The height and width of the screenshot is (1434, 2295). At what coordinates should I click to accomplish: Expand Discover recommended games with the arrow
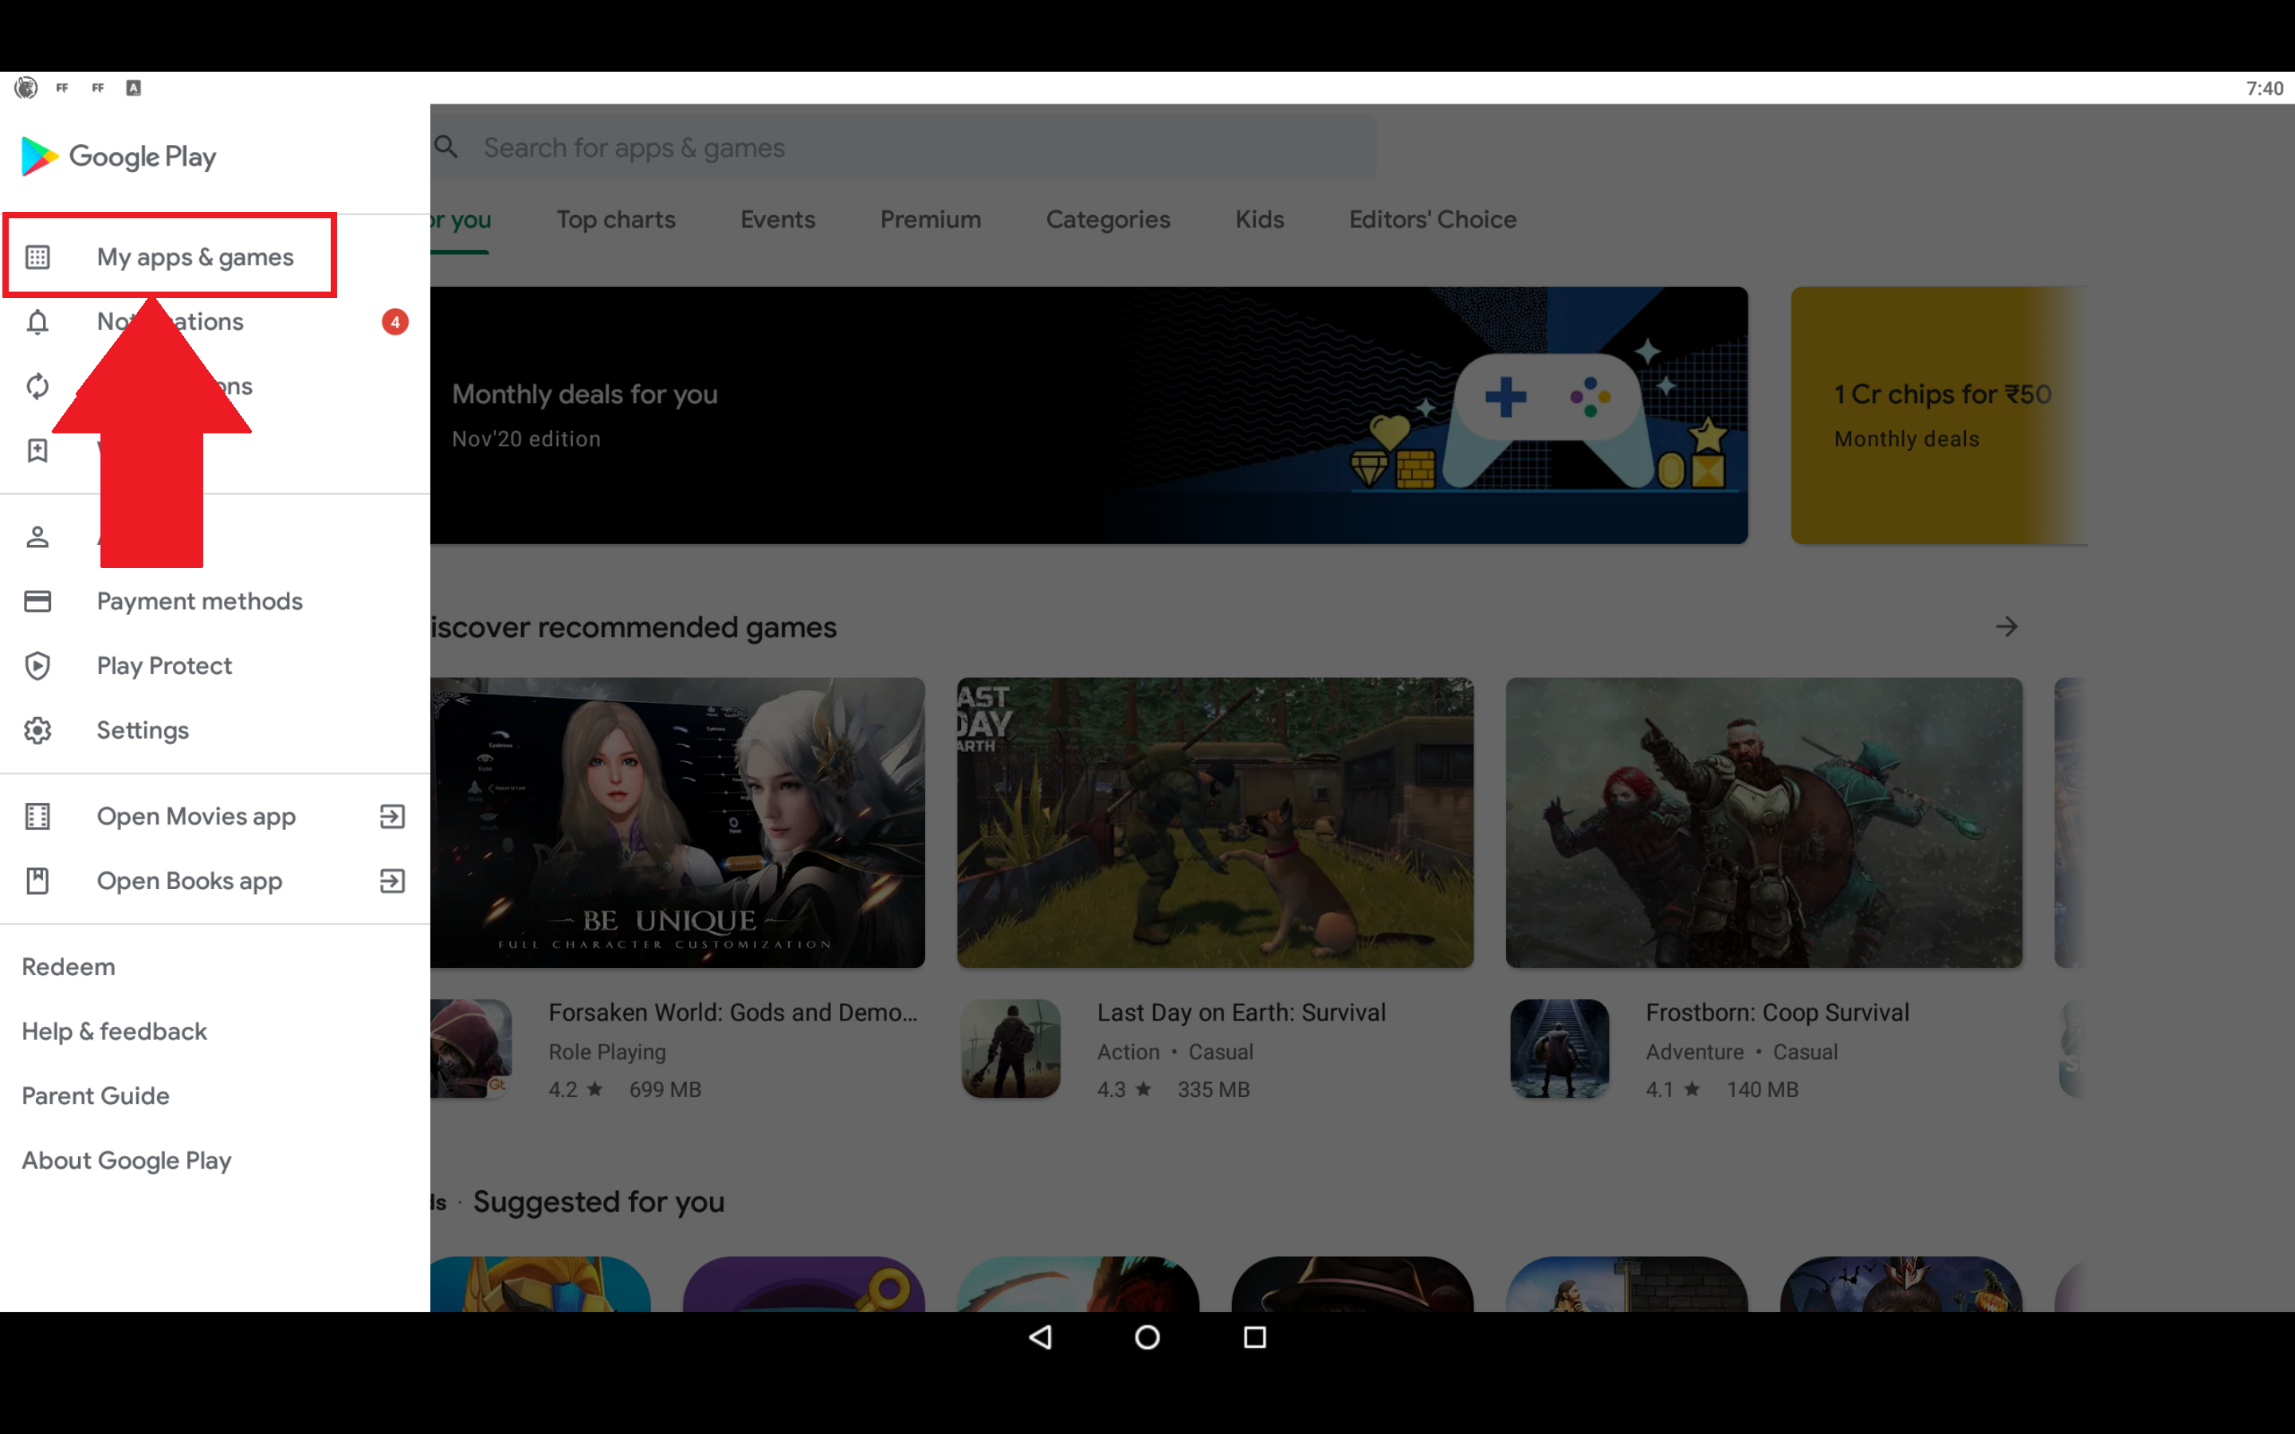2007,627
